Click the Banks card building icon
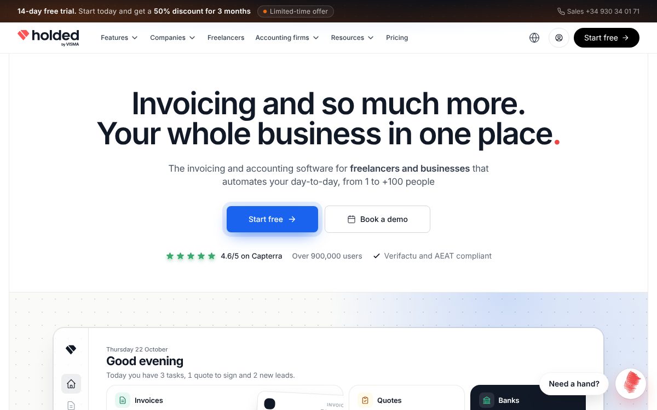The height and width of the screenshot is (410, 657). 487,400
